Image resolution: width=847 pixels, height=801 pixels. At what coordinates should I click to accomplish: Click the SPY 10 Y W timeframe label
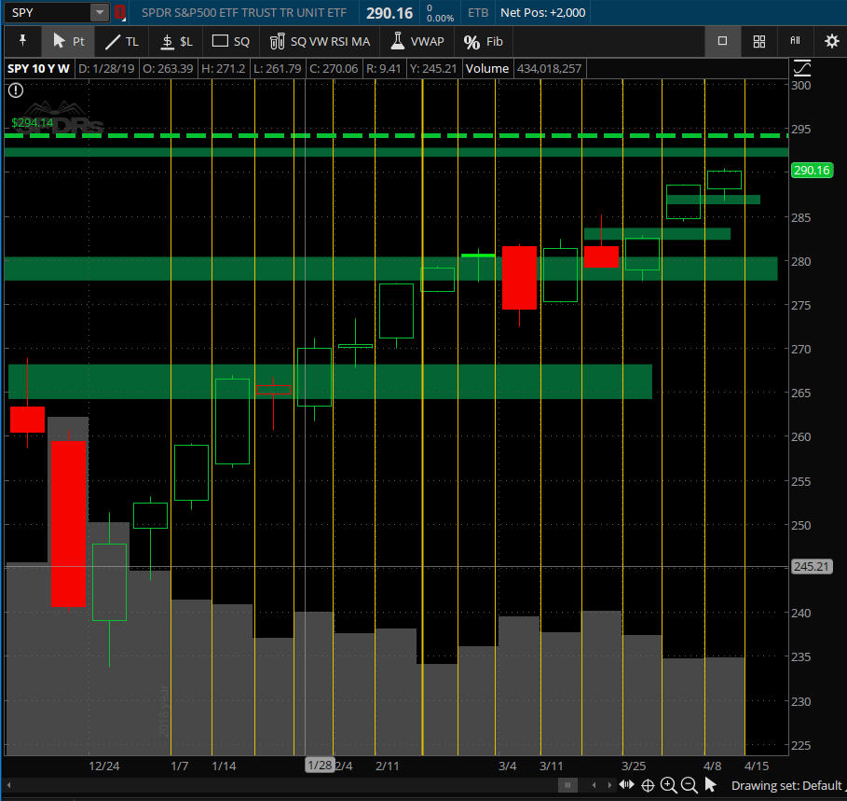click(x=38, y=68)
